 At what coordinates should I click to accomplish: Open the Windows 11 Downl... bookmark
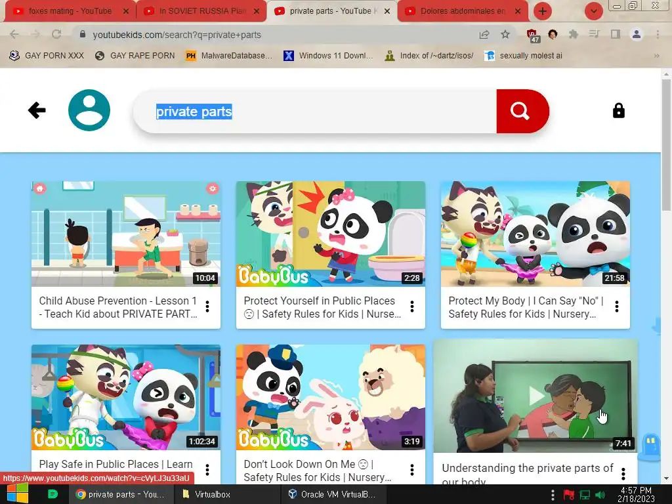coord(328,56)
